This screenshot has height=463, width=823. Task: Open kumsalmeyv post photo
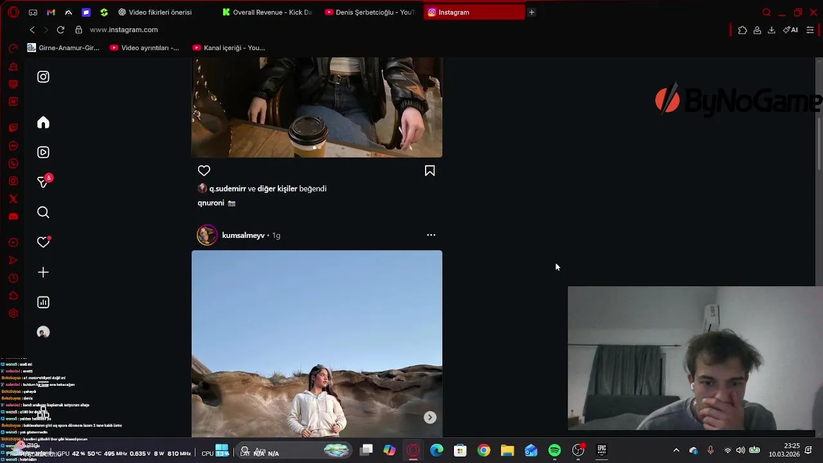click(316, 344)
